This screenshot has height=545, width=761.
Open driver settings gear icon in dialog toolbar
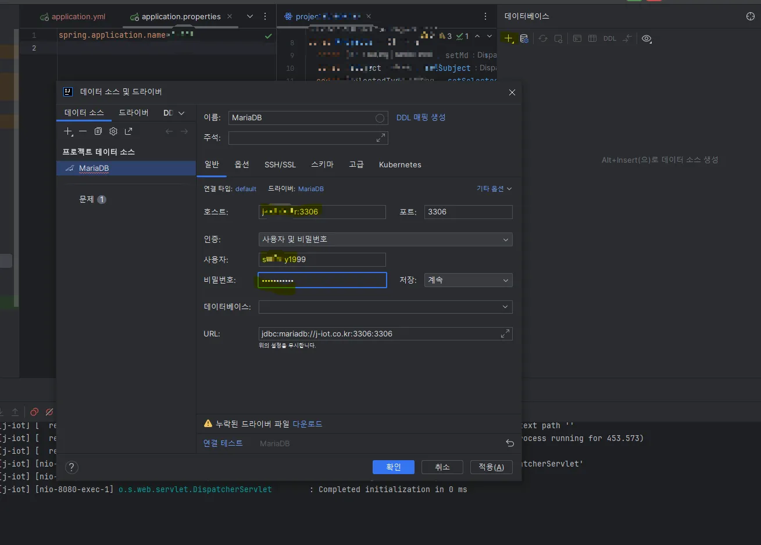113,131
